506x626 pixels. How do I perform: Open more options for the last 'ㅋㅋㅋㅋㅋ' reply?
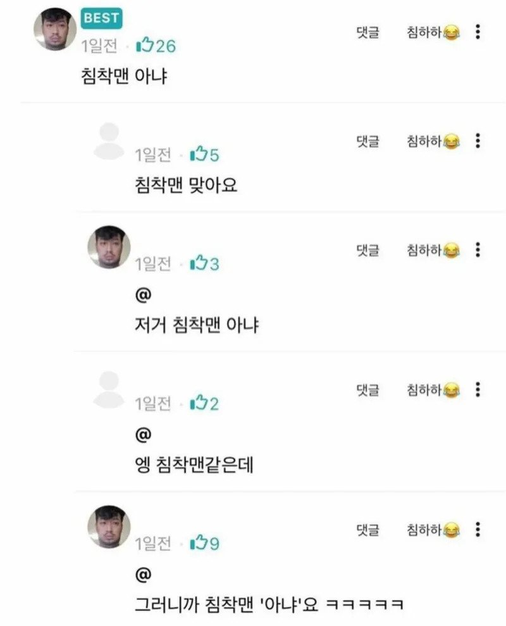click(478, 529)
